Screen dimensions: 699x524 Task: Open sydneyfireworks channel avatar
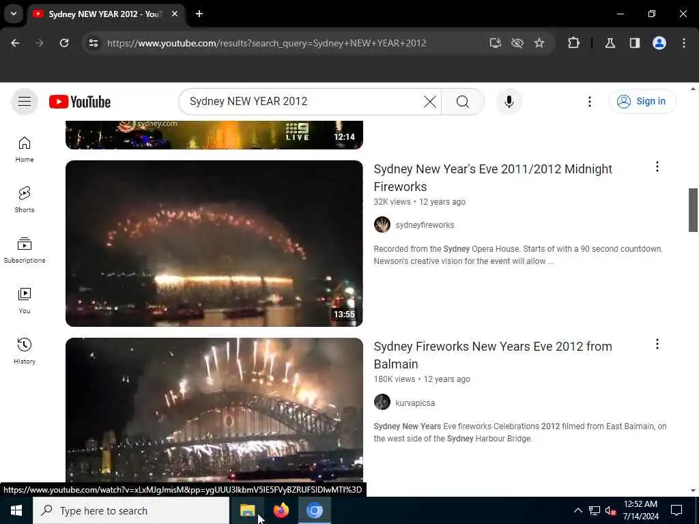[x=382, y=224]
